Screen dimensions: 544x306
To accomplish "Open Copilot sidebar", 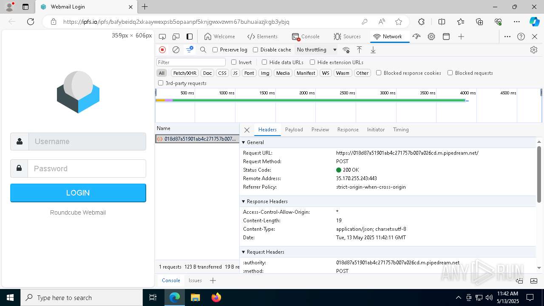I will [x=534, y=22].
